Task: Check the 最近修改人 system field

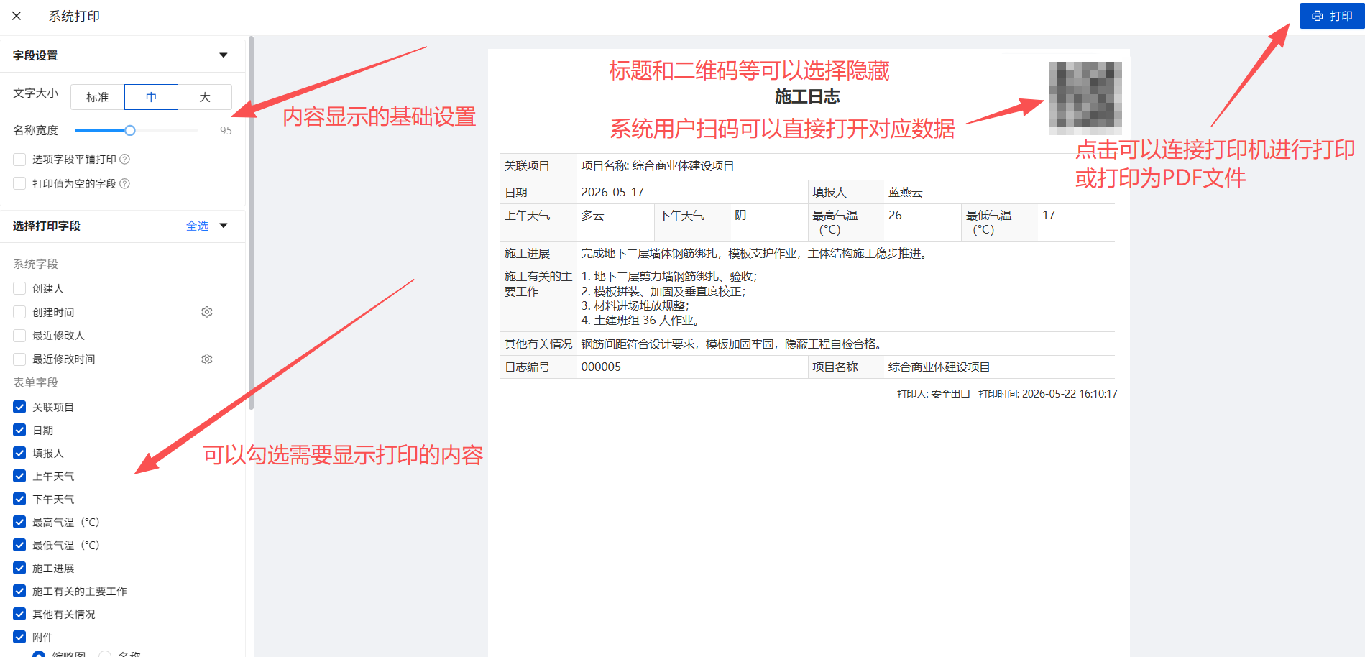Action: [19, 335]
